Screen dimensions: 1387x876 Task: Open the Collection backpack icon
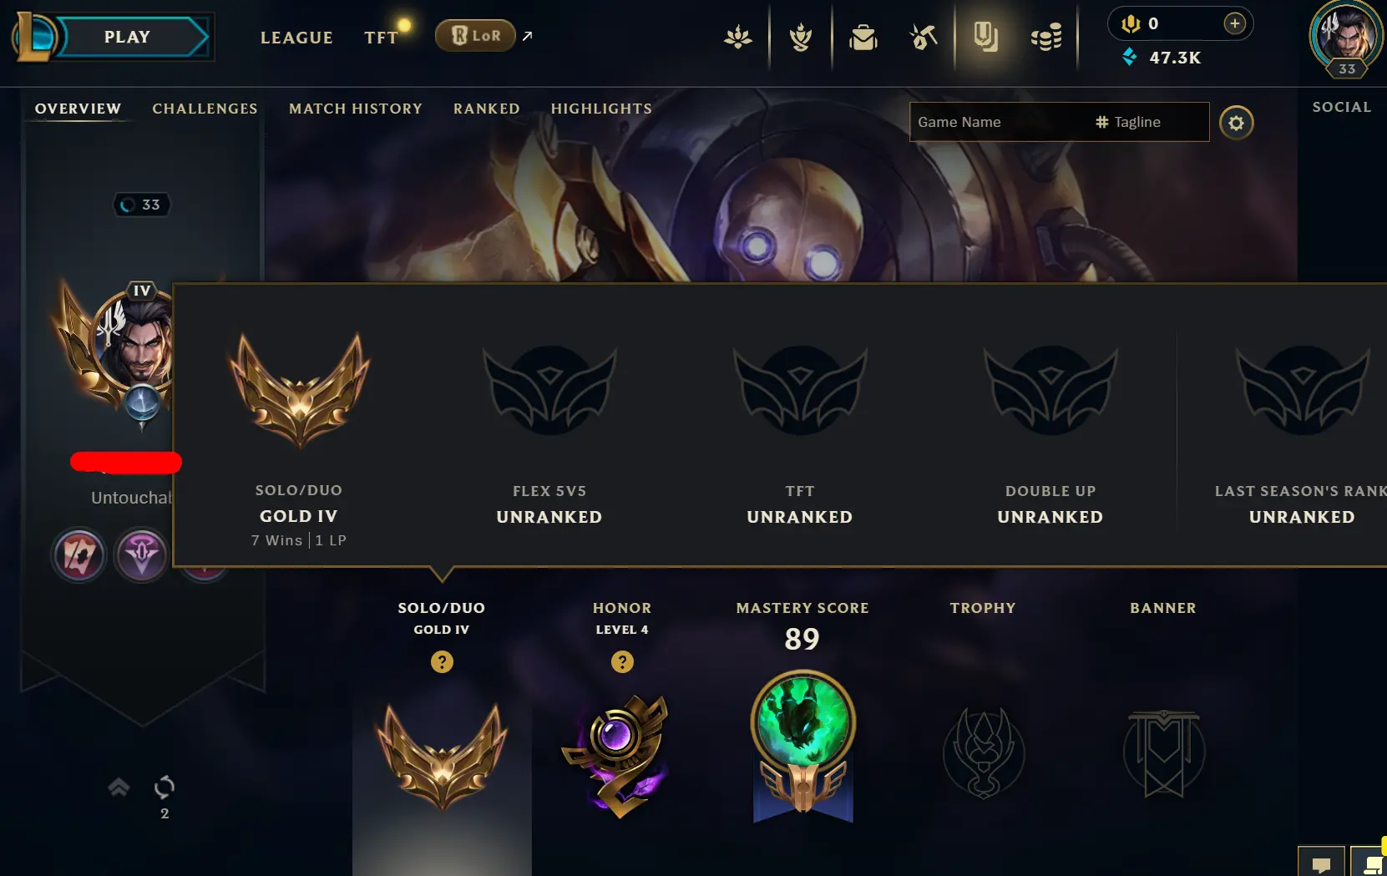863,37
